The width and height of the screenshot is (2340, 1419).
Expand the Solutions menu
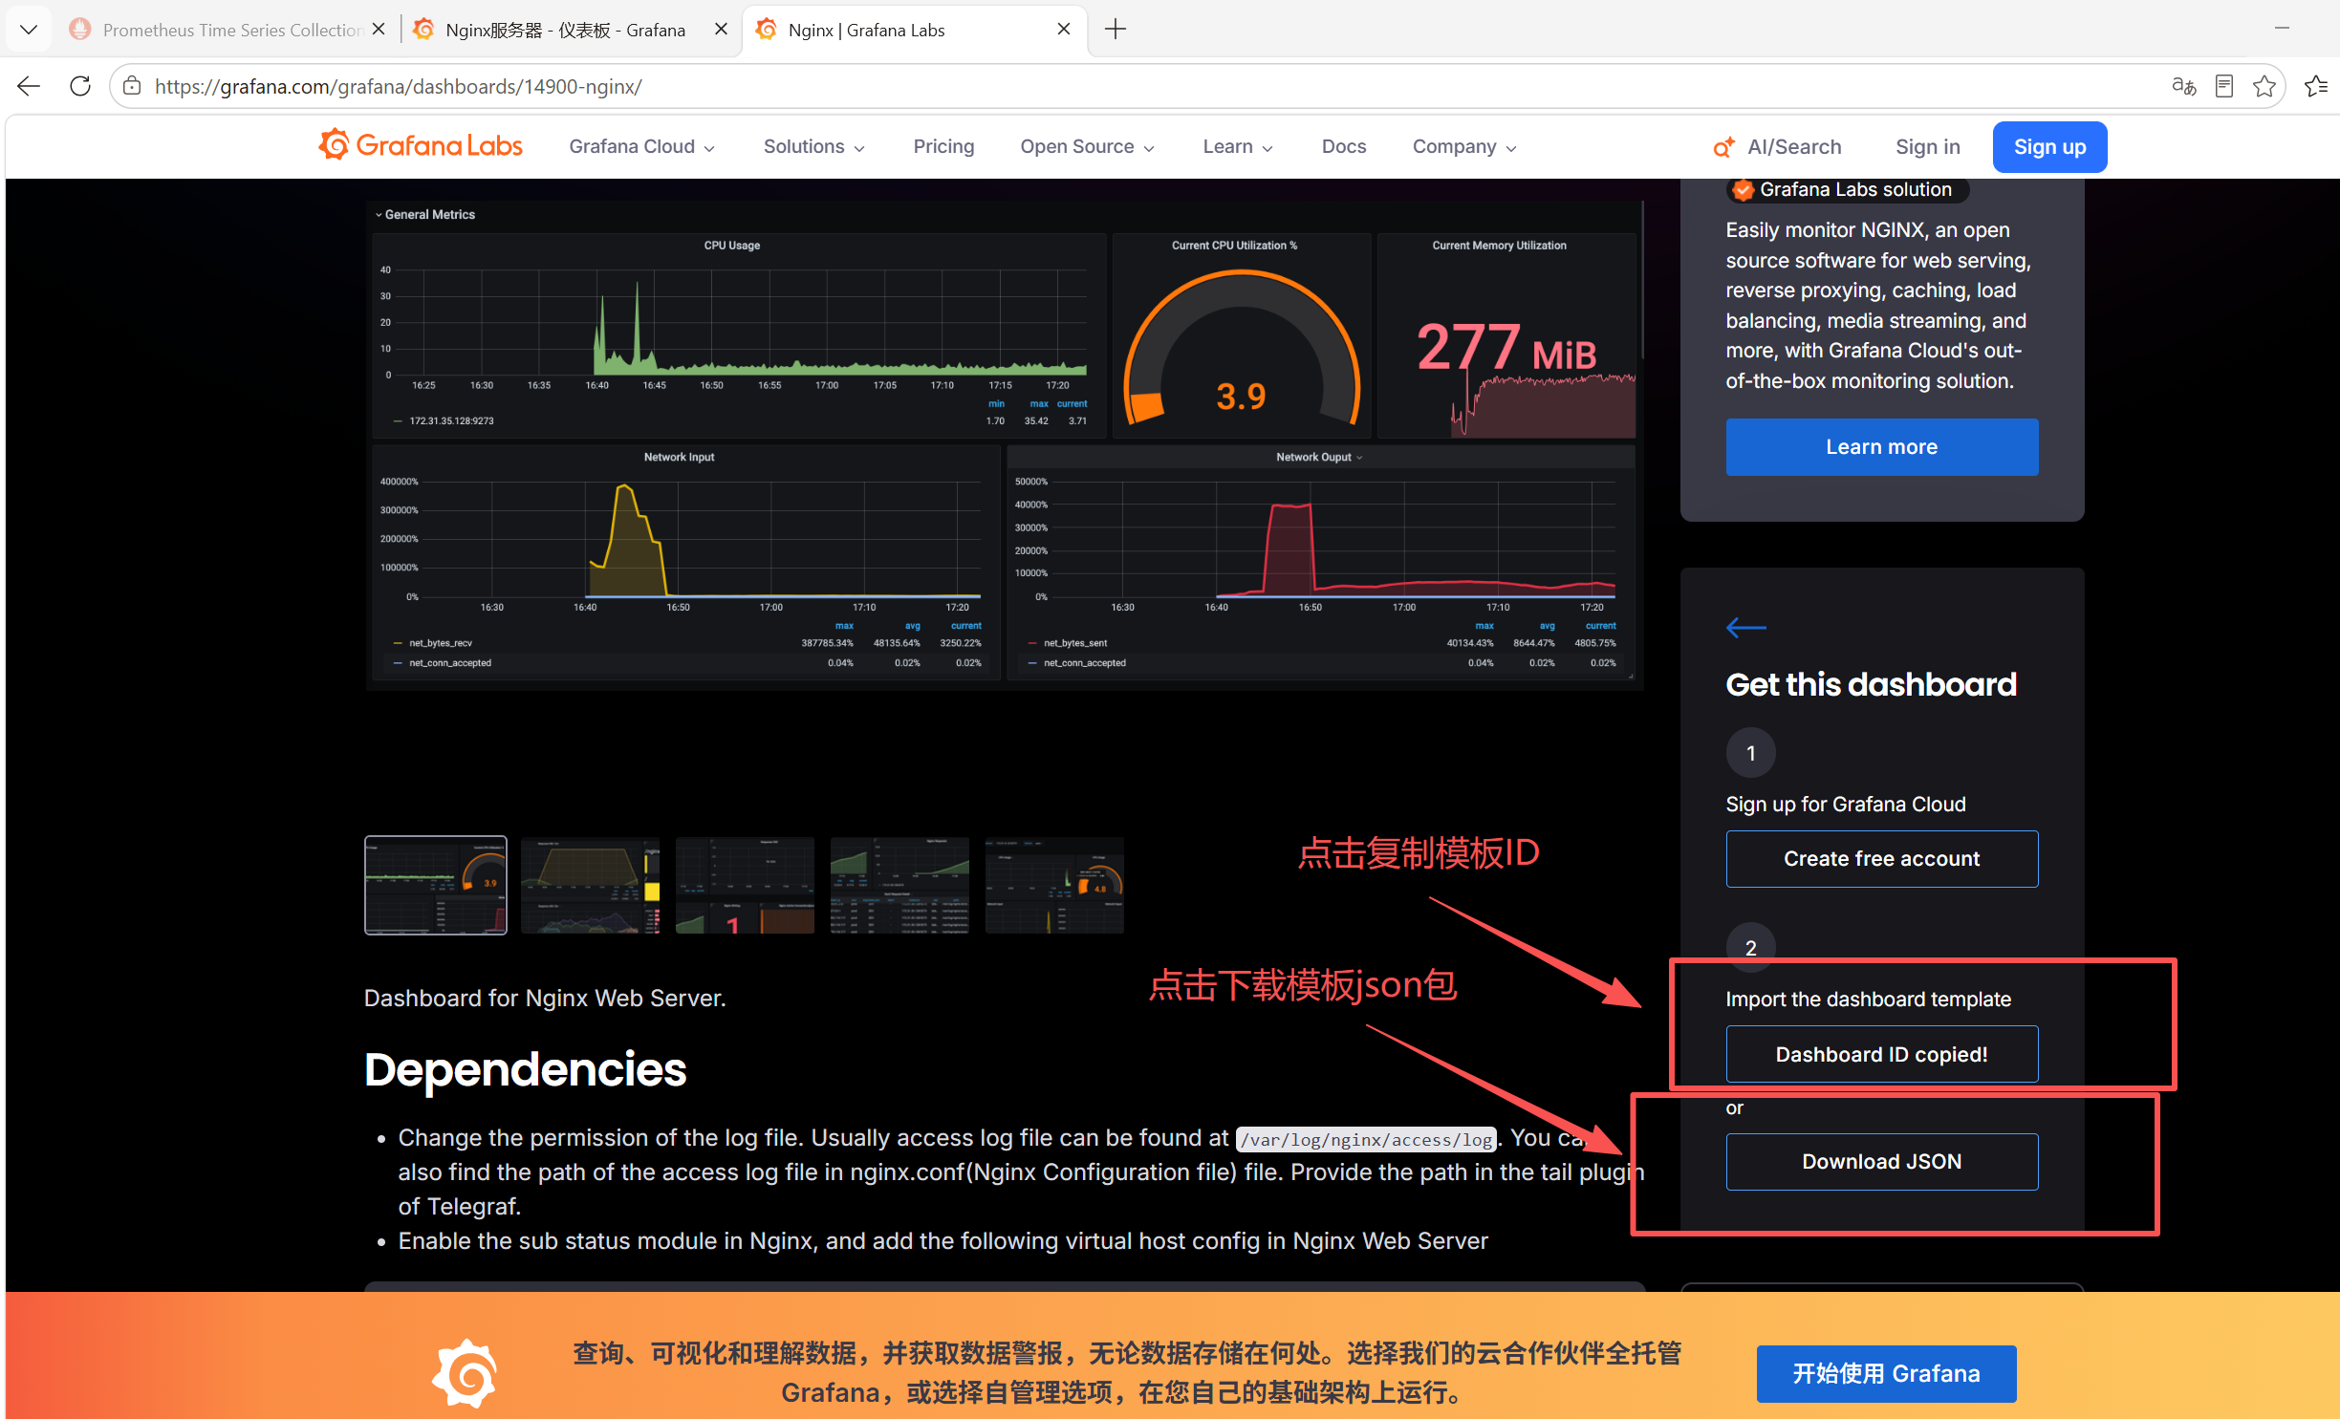(x=813, y=147)
